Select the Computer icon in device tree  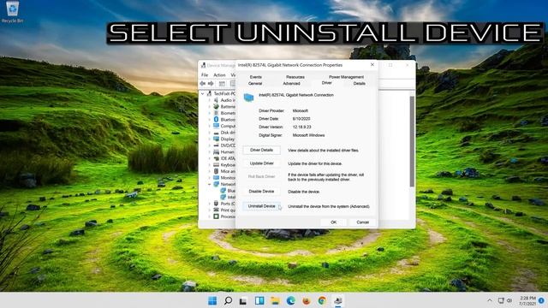pyautogui.click(x=217, y=126)
